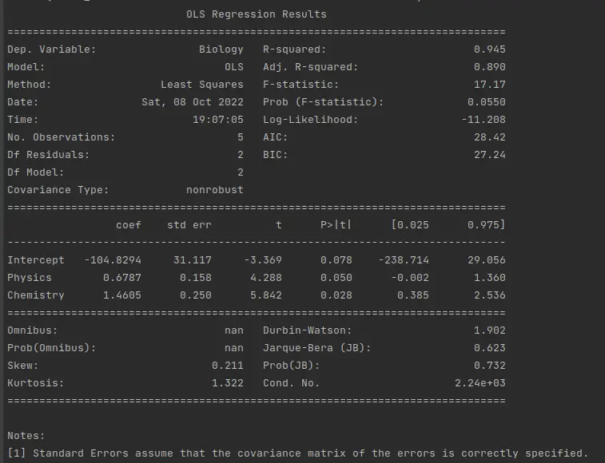Select the 'No. Observations:' label

(x=61, y=137)
